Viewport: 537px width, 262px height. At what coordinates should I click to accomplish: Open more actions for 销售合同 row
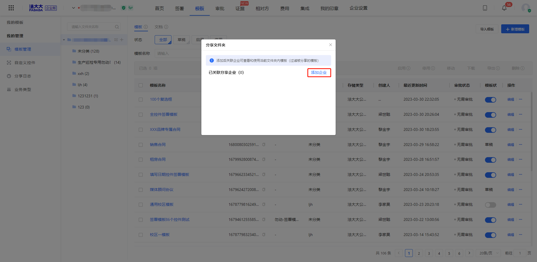pyautogui.click(x=520, y=145)
